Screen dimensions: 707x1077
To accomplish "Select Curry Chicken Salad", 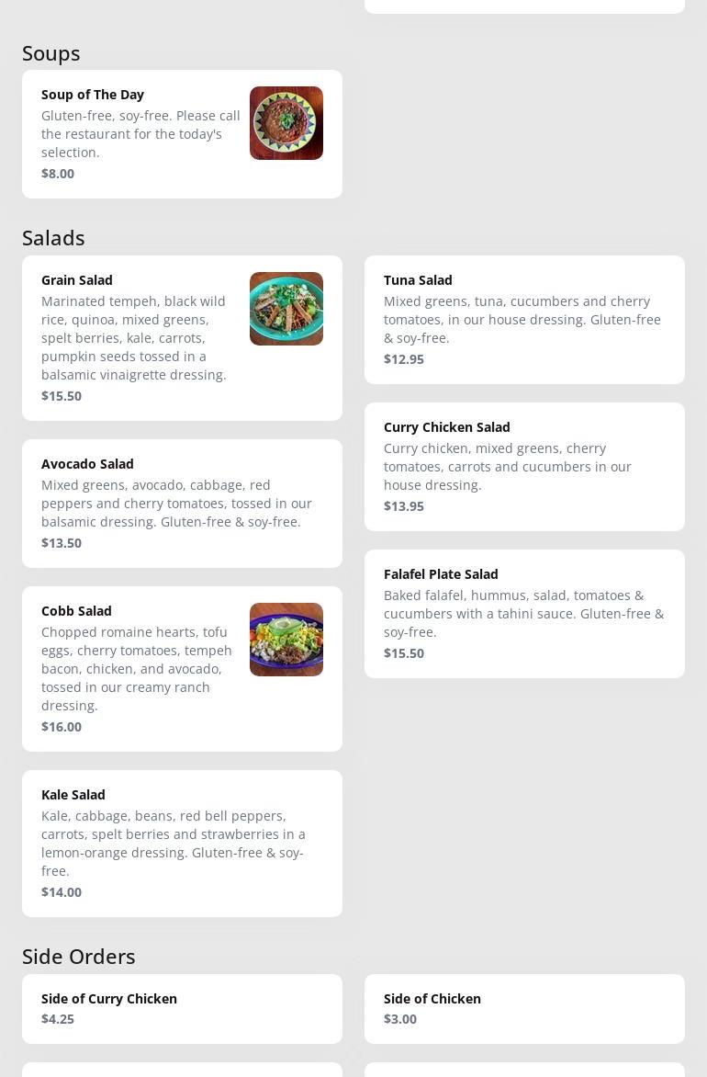I will pyautogui.click(x=523, y=467).
